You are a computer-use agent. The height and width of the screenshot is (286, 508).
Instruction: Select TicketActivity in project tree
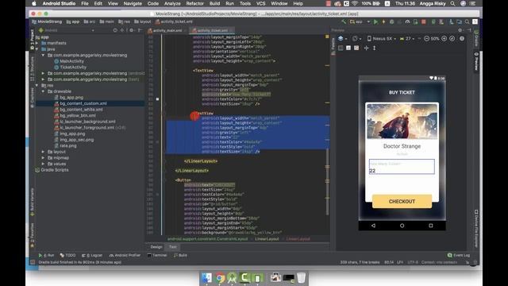73,67
